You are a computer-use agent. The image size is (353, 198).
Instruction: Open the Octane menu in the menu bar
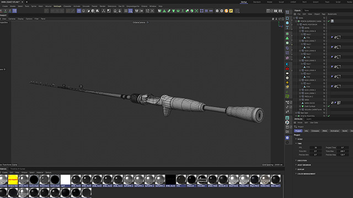click(145, 6)
